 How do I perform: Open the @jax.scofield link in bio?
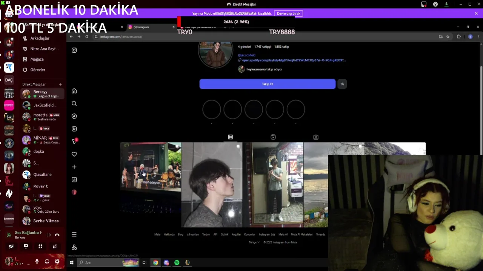coord(246,55)
